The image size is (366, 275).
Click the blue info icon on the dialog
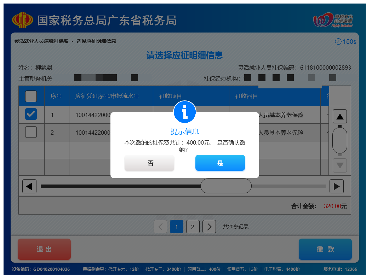pyautogui.click(x=184, y=112)
